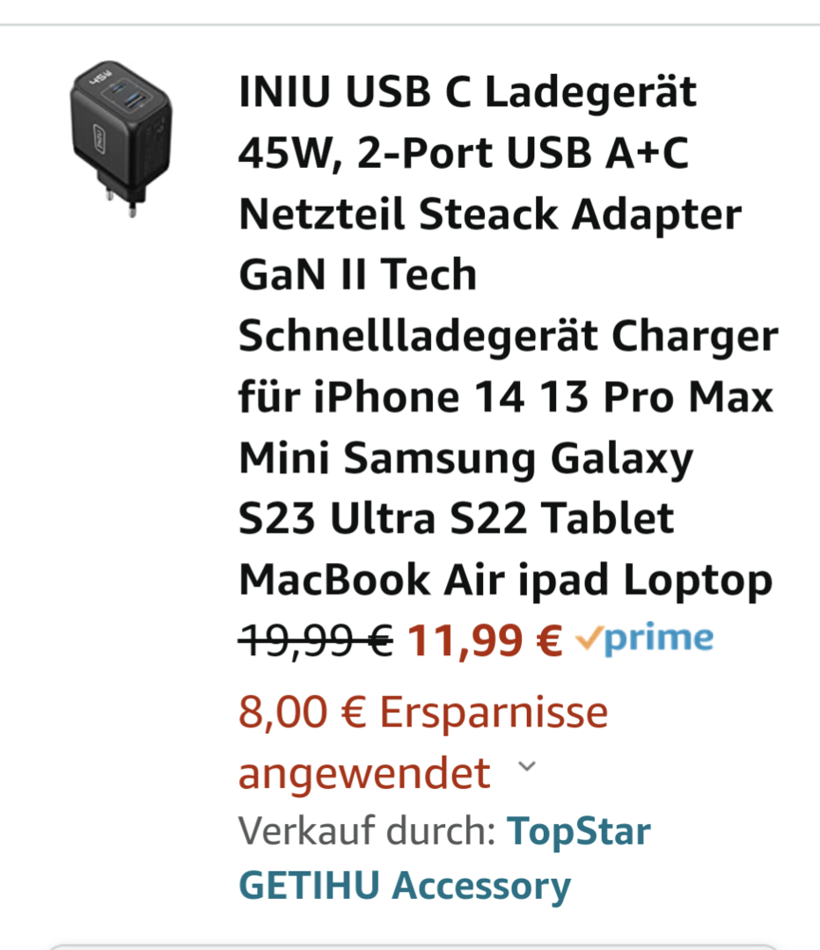The height and width of the screenshot is (950, 820).
Task: Expand the savings details chevron
Action: [x=526, y=766]
